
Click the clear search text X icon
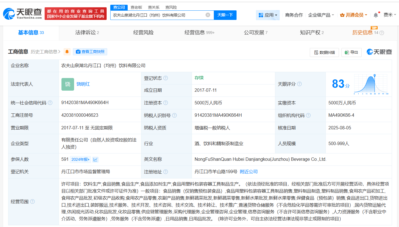pos(208,15)
